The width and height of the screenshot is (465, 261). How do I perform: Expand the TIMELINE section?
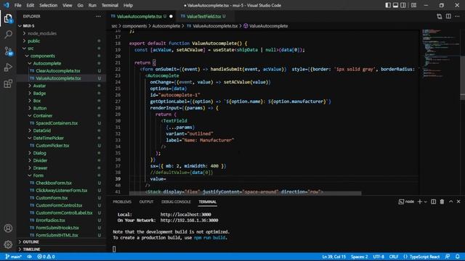click(31, 249)
